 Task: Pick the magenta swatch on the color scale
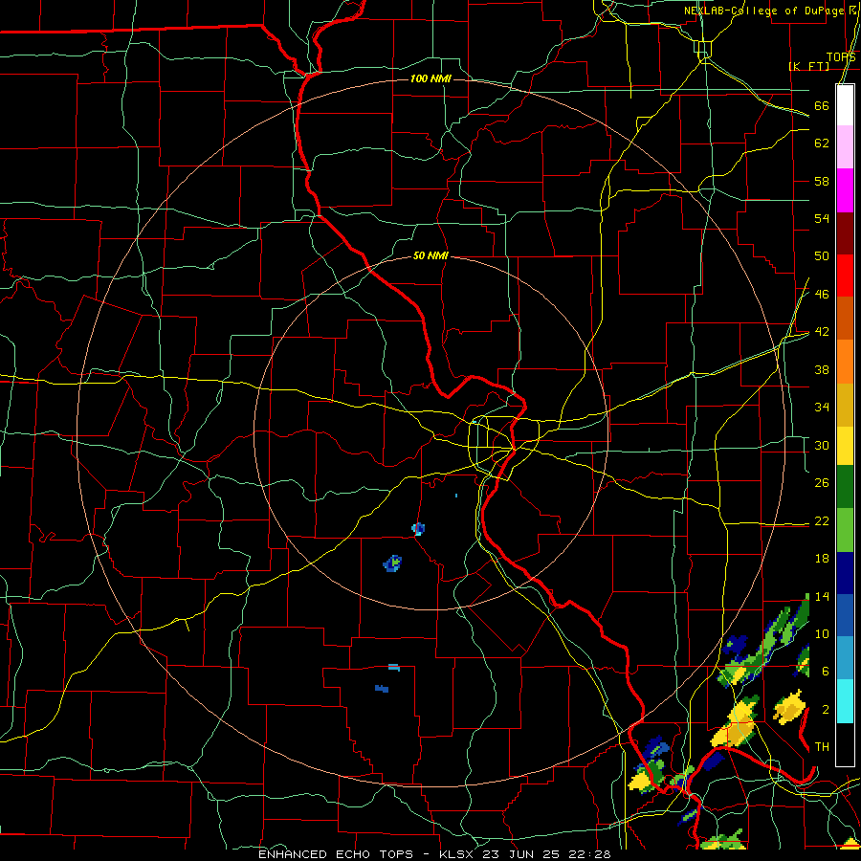[845, 190]
